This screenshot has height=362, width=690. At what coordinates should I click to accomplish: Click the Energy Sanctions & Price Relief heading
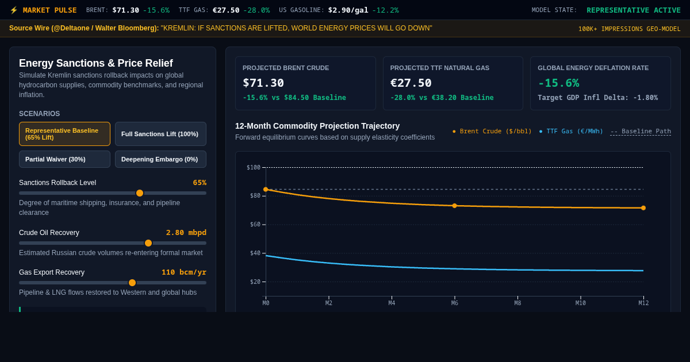[x=96, y=63]
